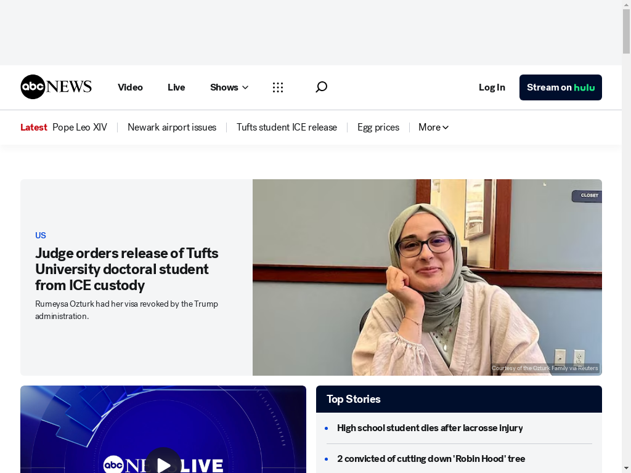Click the US category label
This screenshot has width=631, height=473.
pyautogui.click(x=41, y=235)
